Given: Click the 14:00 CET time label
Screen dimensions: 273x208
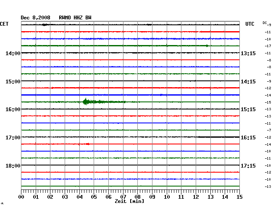Looking at the screenshot, I should (x=13, y=53).
